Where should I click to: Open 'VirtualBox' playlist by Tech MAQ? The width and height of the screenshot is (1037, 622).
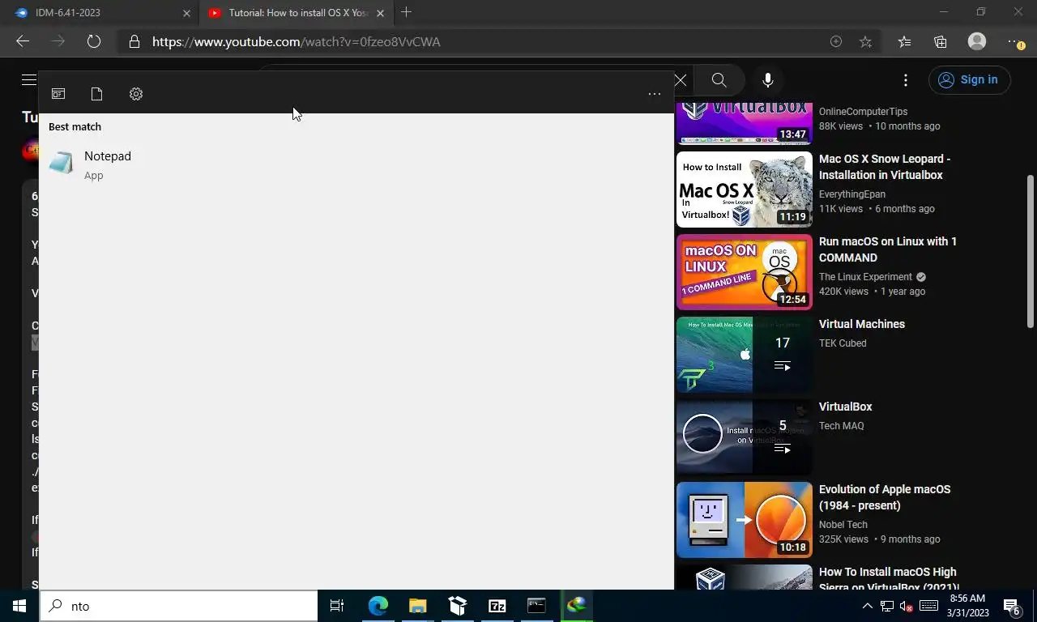tap(846, 407)
